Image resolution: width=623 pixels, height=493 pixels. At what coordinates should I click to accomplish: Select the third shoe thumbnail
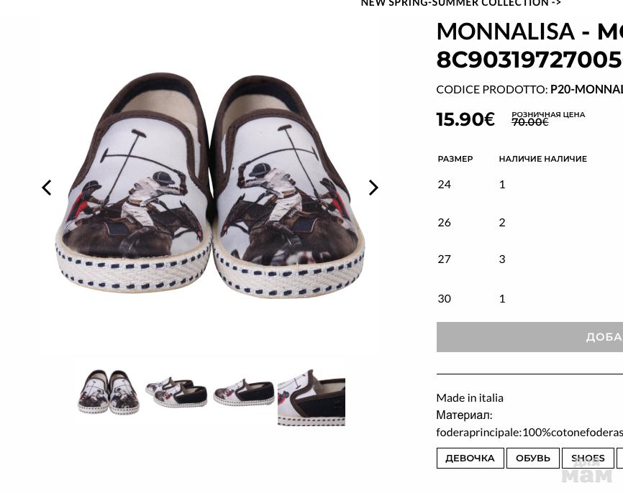tap(244, 392)
